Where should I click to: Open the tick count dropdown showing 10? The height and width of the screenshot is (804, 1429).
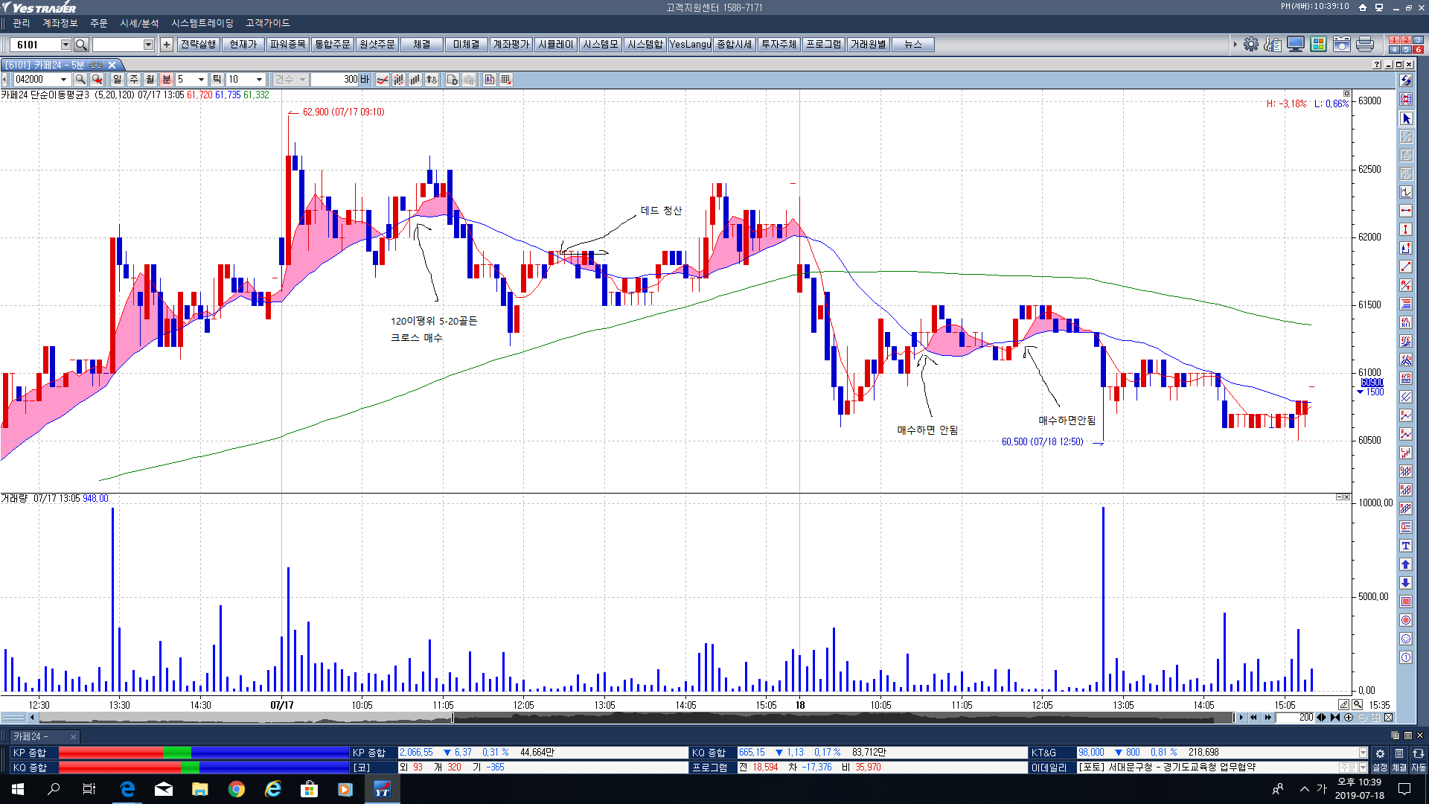tap(259, 80)
